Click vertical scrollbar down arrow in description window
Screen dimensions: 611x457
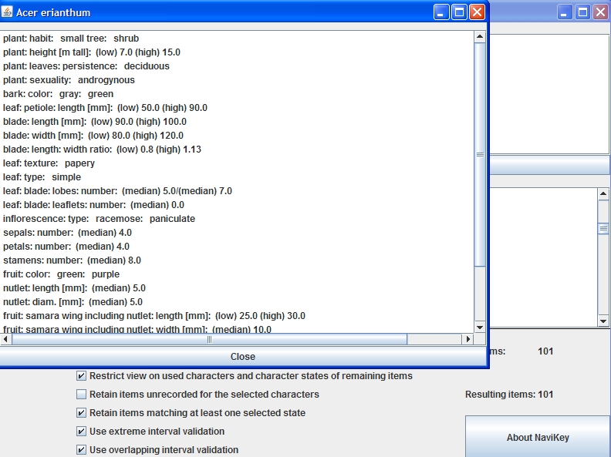[x=480, y=328]
